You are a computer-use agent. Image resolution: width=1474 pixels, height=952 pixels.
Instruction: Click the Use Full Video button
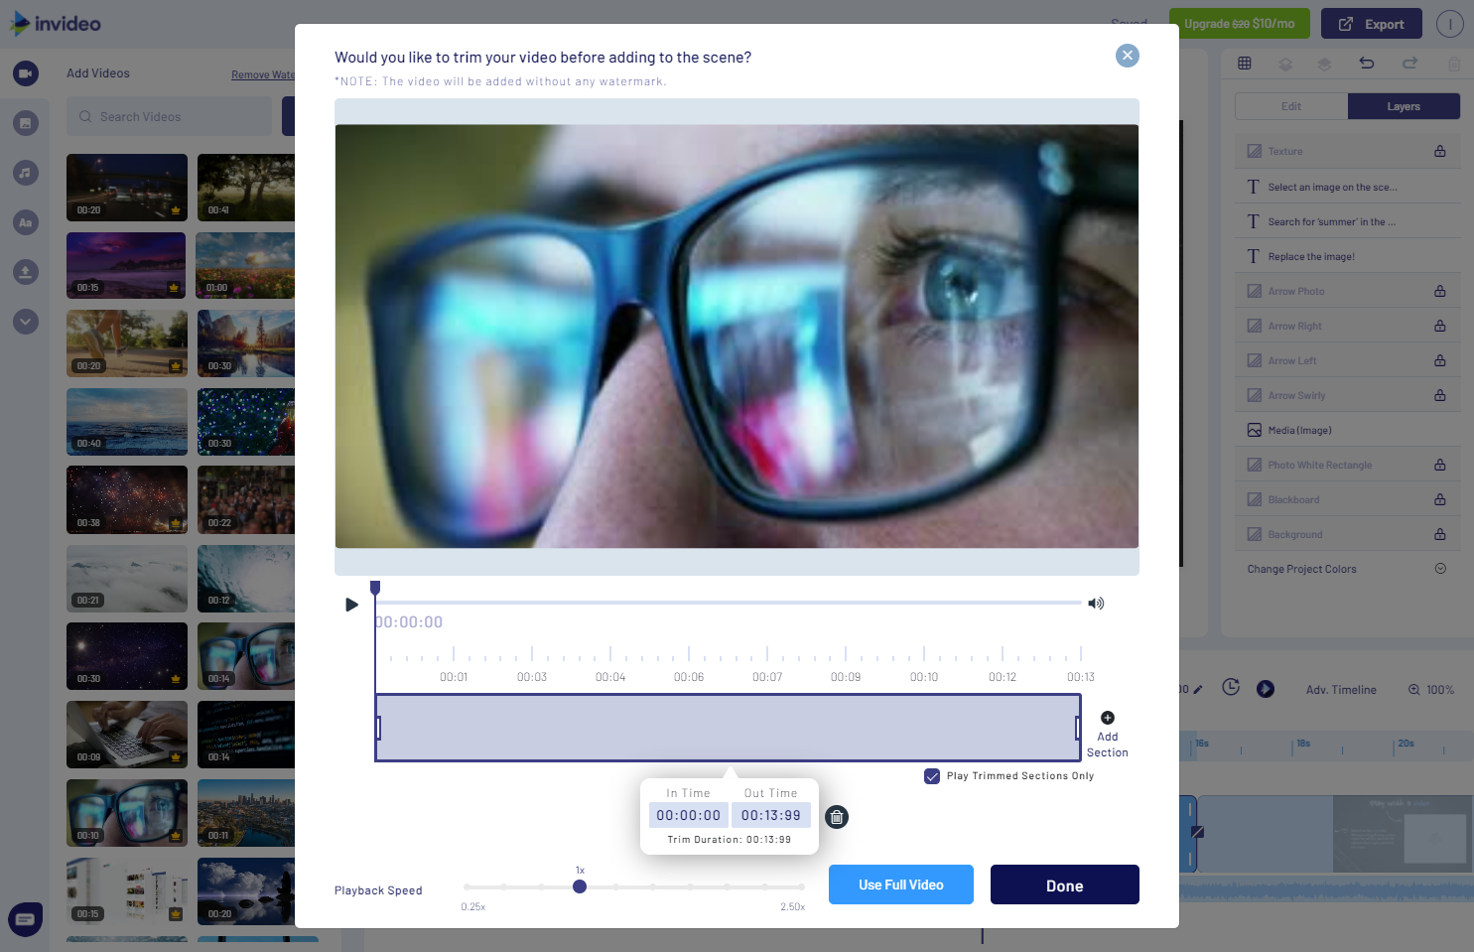coord(901,884)
